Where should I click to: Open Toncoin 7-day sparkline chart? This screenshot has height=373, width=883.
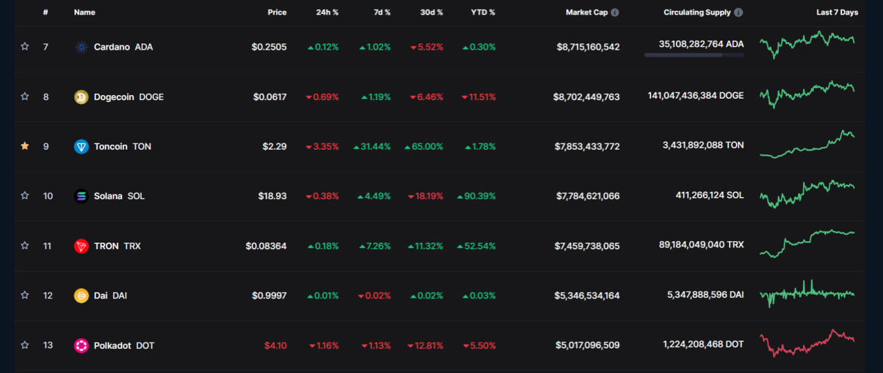807,145
